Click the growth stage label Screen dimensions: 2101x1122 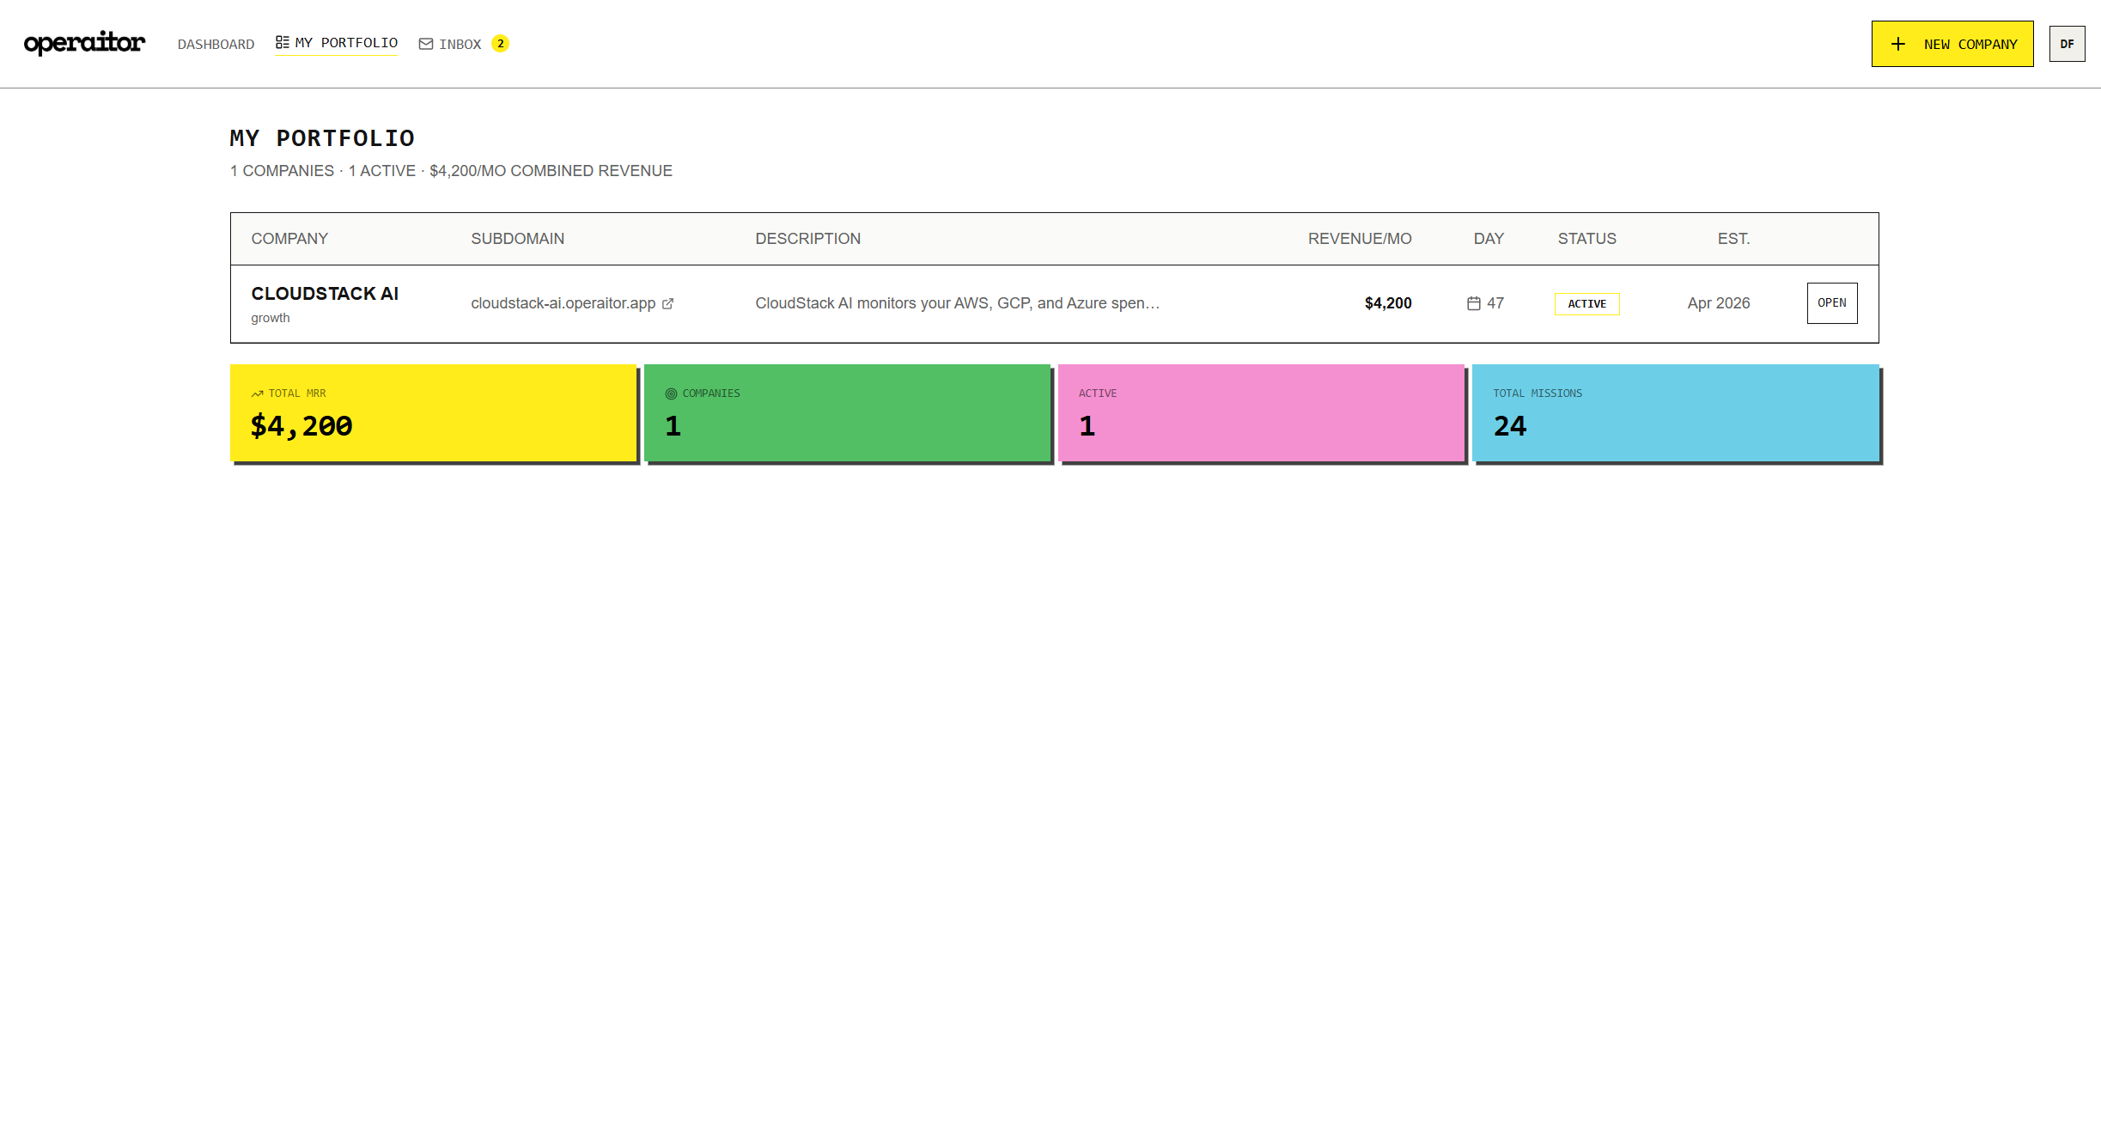(x=270, y=318)
